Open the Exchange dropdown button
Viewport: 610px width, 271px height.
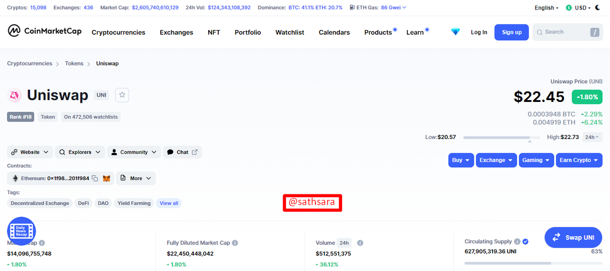pyautogui.click(x=497, y=160)
